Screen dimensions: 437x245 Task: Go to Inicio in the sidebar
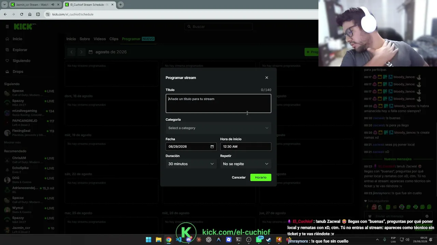(x=17, y=39)
